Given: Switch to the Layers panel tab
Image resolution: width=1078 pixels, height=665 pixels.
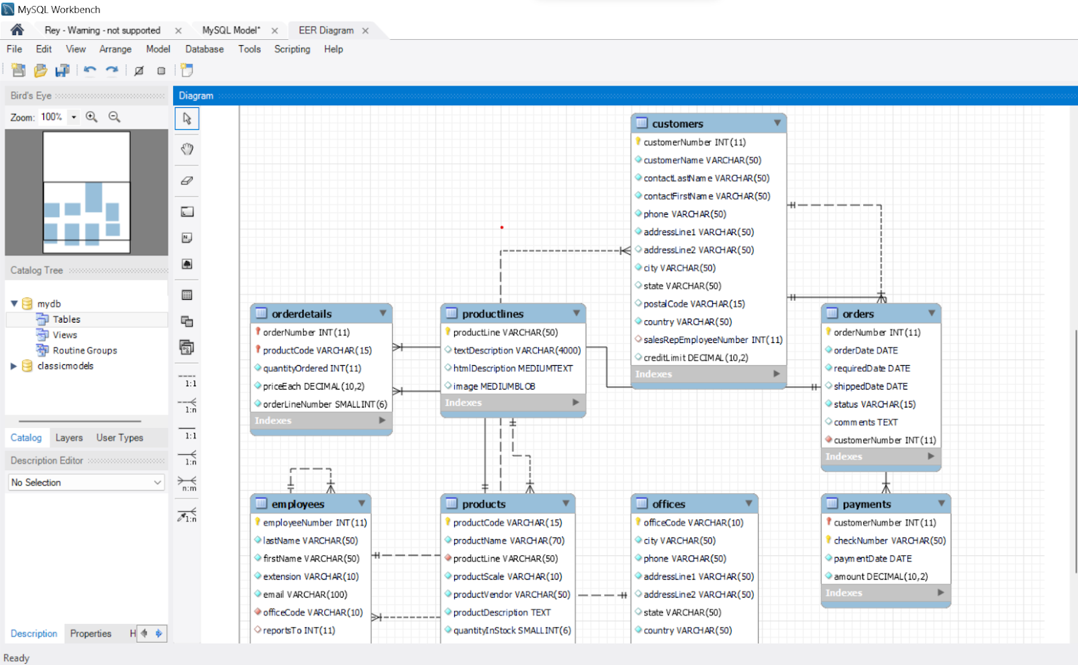Looking at the screenshot, I should point(69,438).
